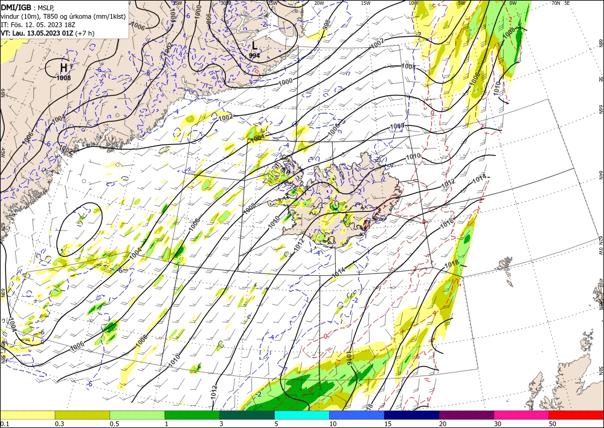Click the olive 0.3 mm legend swatch
The height and width of the screenshot is (428, 604).
82,415
